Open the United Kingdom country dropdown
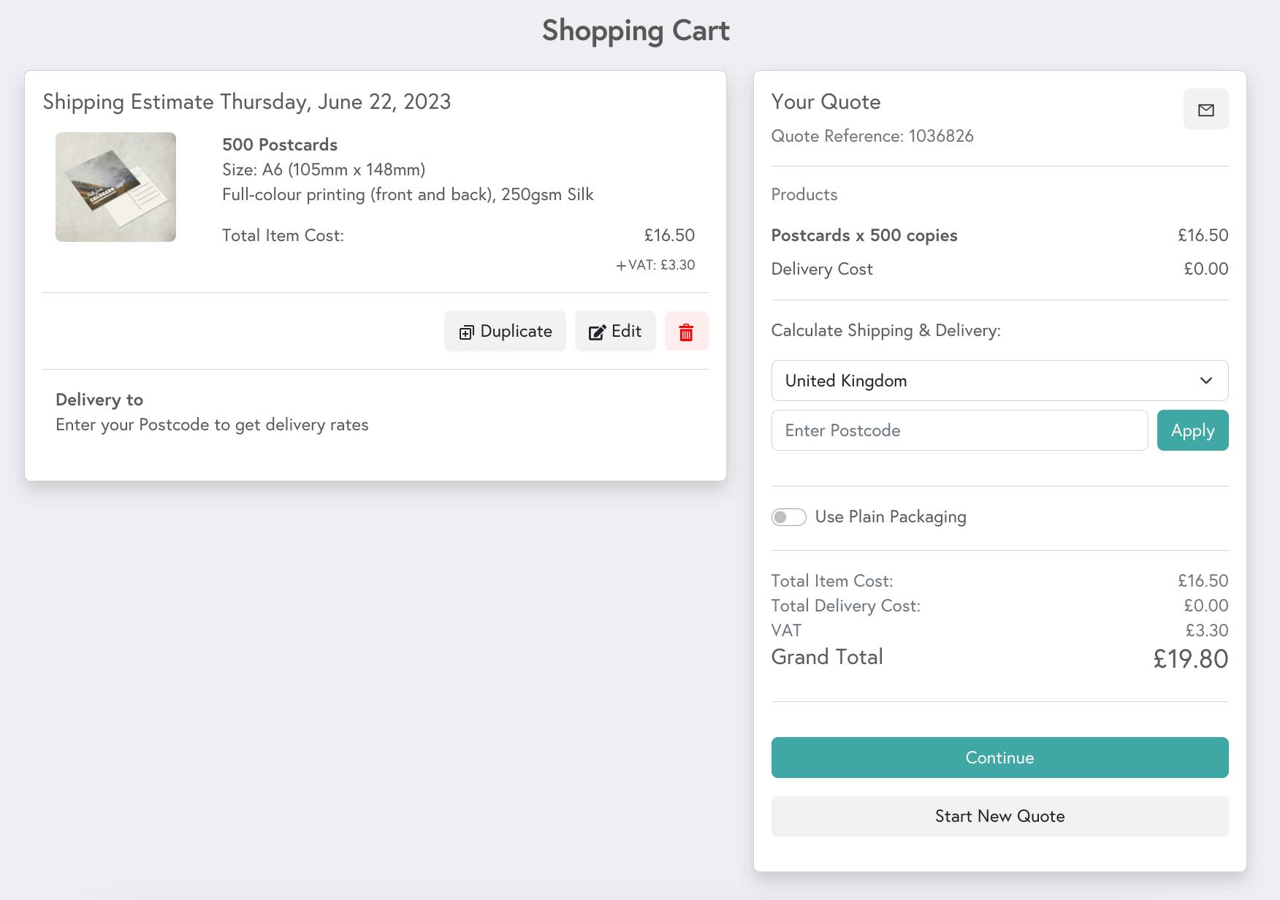This screenshot has width=1280, height=900. click(999, 381)
